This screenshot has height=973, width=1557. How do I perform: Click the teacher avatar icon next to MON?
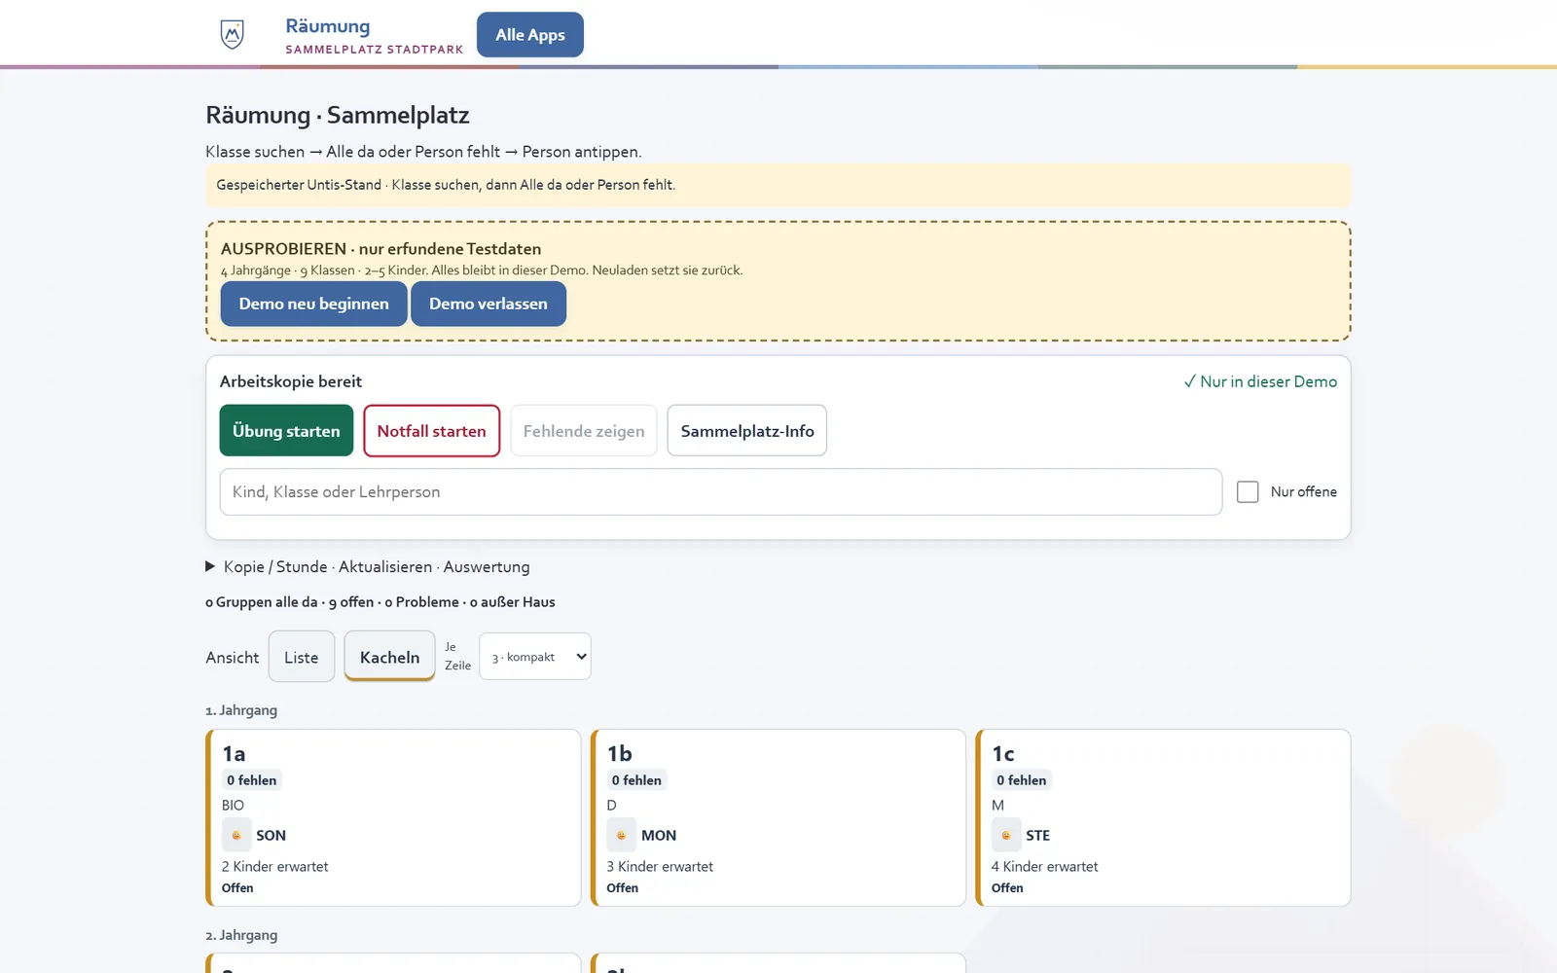point(622,835)
